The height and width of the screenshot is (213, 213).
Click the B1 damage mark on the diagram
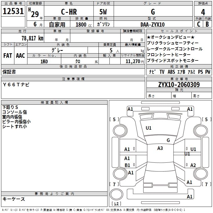[127, 165]
